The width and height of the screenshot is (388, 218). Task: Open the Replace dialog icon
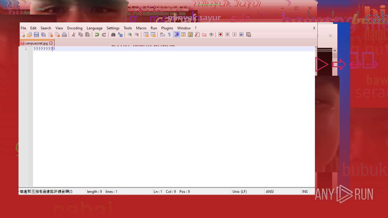pos(120,35)
